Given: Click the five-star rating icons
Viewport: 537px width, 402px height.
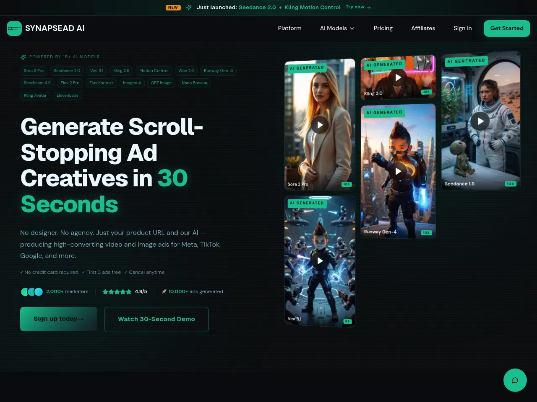Looking at the screenshot, I should [x=117, y=292].
